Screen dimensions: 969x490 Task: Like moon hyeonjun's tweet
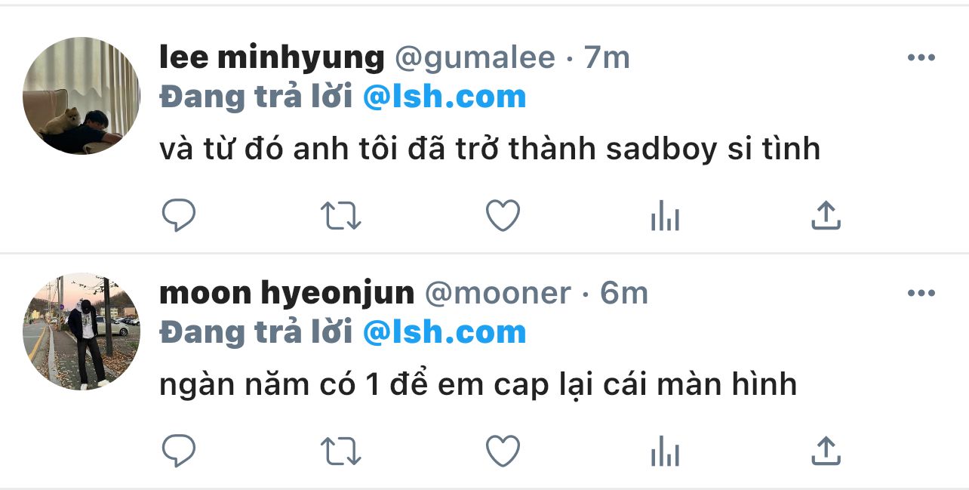503,451
